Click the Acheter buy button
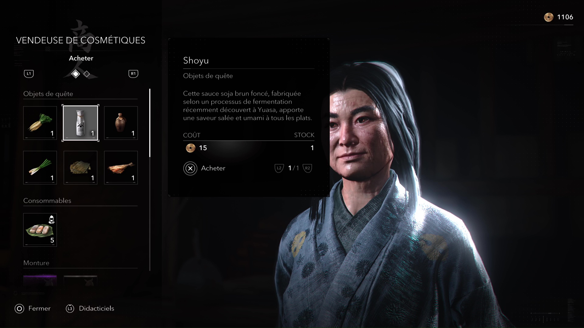 pos(204,168)
